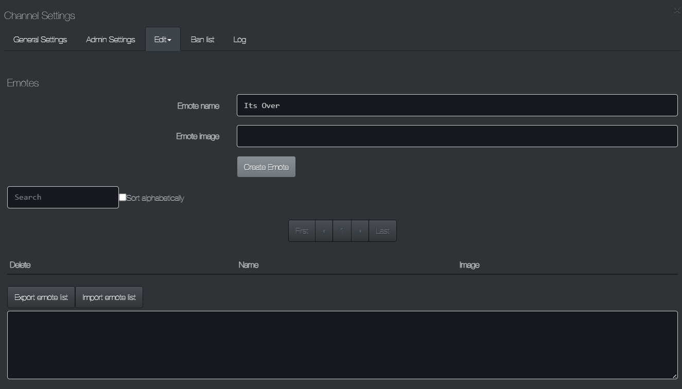Click the Export emote list button
The height and width of the screenshot is (389, 682).
[41, 297]
